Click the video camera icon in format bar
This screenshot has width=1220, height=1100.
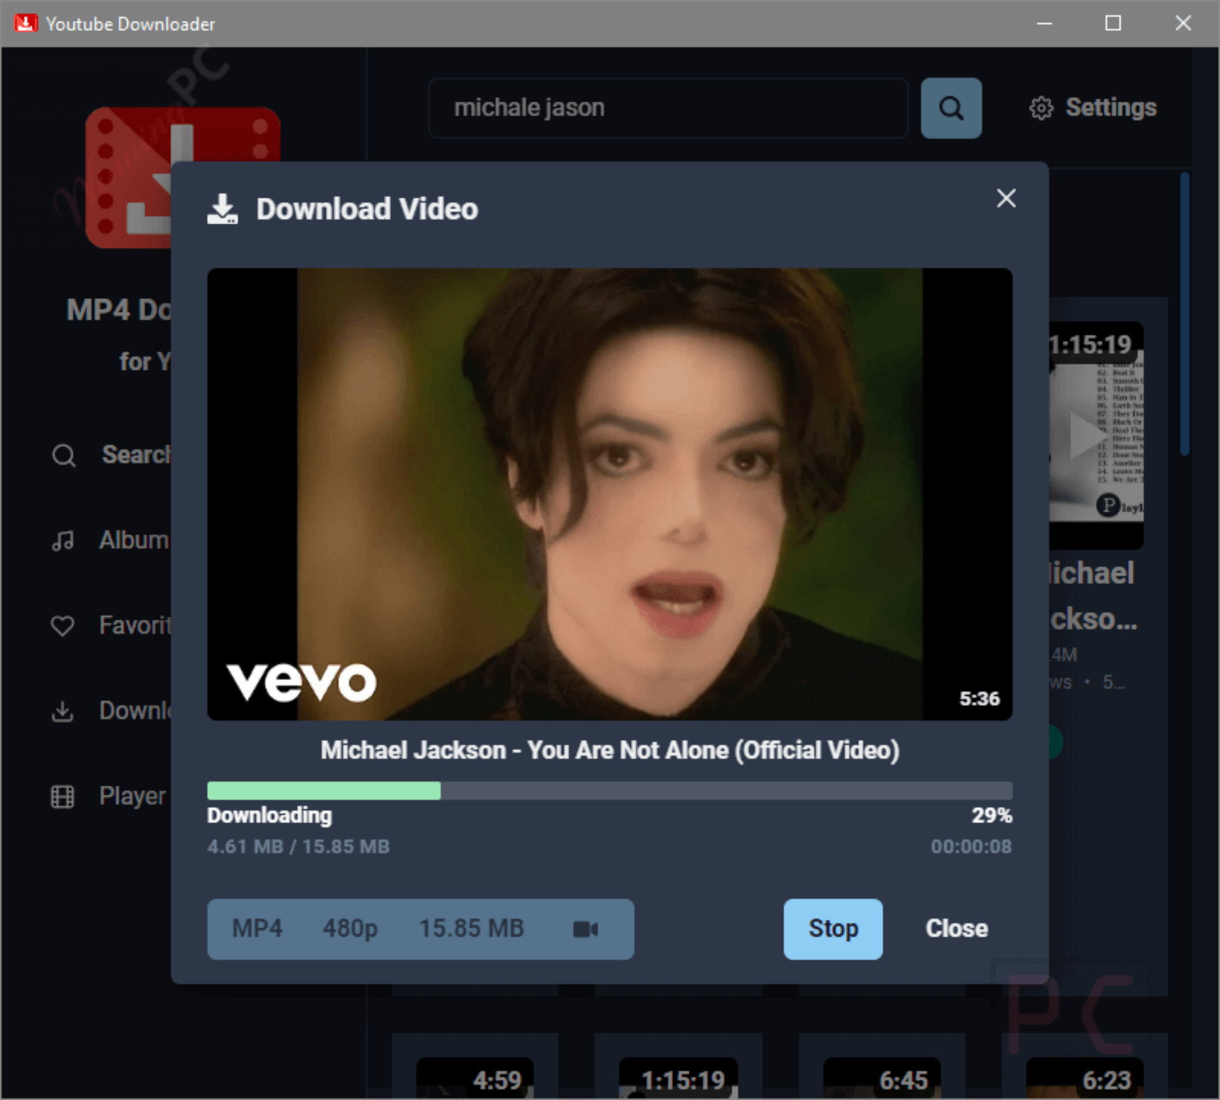(586, 929)
